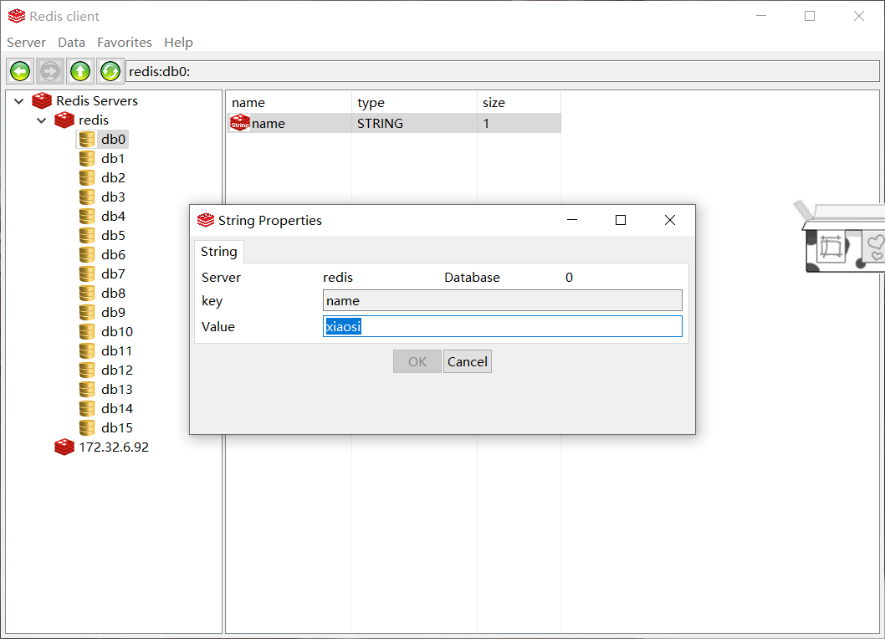
Task: Click the 172.32.6.92 server icon
Action: [x=64, y=447]
